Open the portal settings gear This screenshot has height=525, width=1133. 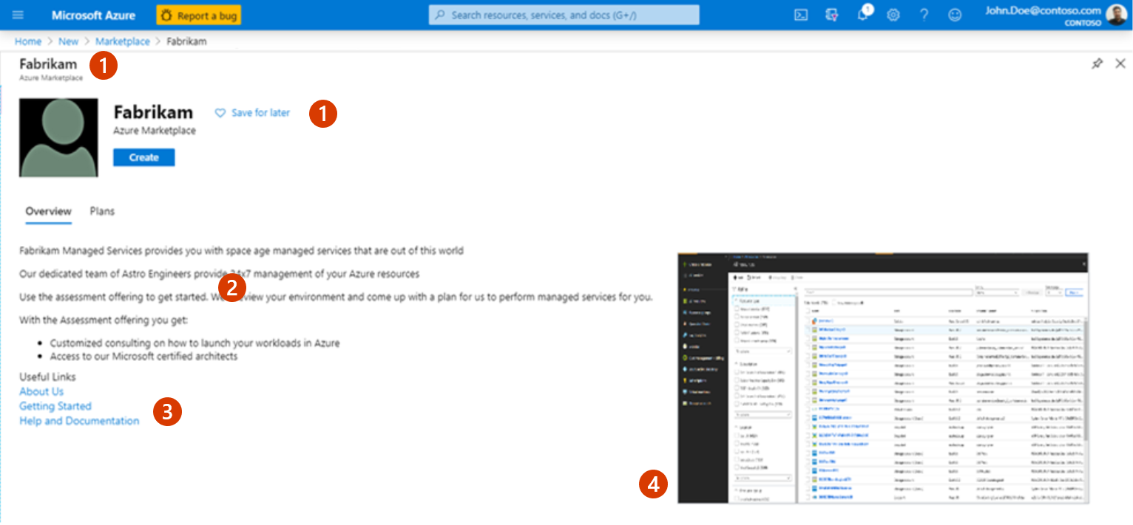893,15
